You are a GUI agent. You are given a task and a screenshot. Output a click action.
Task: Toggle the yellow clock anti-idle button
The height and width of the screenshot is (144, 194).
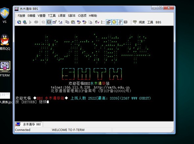coord(114,22)
